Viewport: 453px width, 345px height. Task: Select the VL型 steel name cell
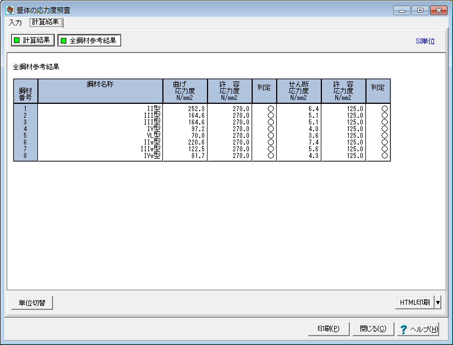pos(154,135)
